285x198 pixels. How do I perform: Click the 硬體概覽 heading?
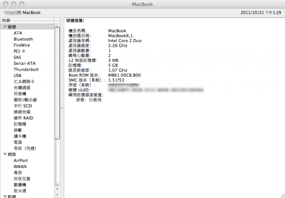[75, 21]
